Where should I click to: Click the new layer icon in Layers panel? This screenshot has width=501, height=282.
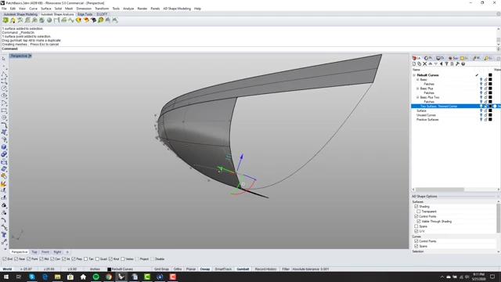(x=414, y=64)
